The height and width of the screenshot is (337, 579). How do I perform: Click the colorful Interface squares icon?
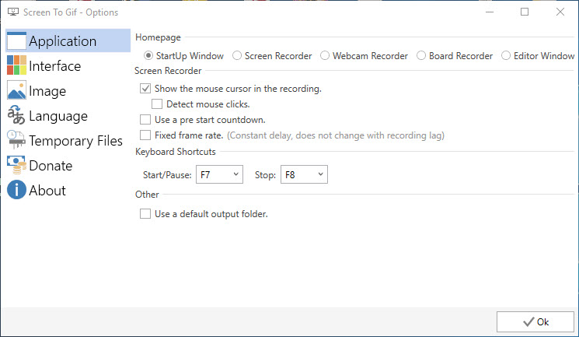click(16, 65)
